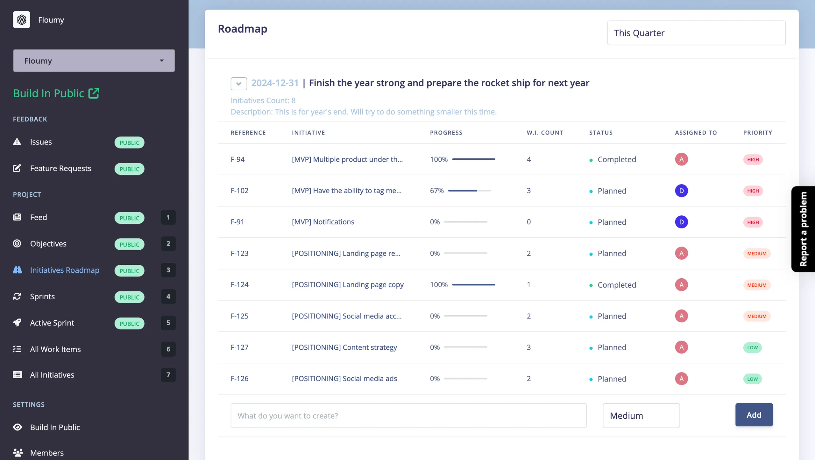This screenshot has height=460, width=815.
Task: Open All Work Items in sidebar
Action: point(55,349)
